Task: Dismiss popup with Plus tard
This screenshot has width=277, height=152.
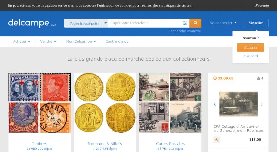Action: (250, 56)
